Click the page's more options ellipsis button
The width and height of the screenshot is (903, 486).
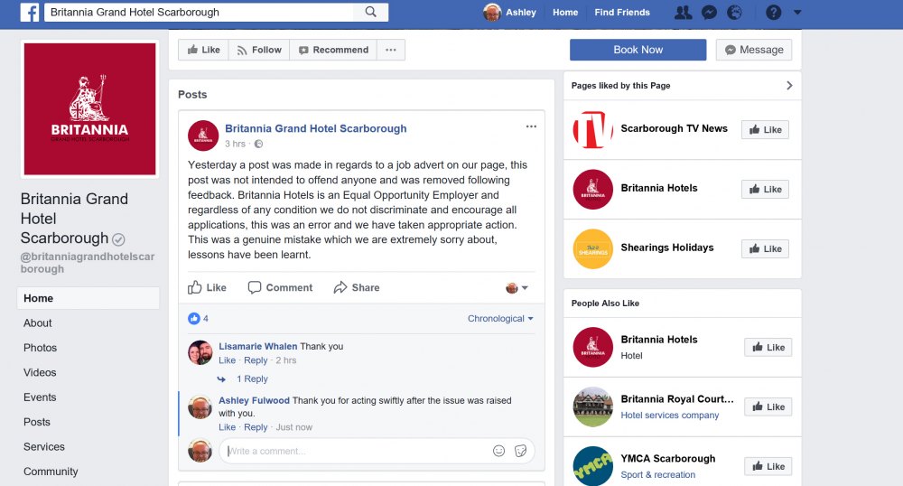coord(391,50)
